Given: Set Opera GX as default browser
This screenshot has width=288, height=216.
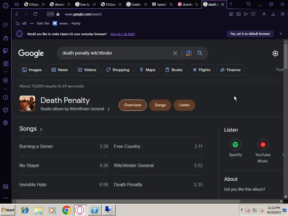Looking at the screenshot, I should pos(250,34).
